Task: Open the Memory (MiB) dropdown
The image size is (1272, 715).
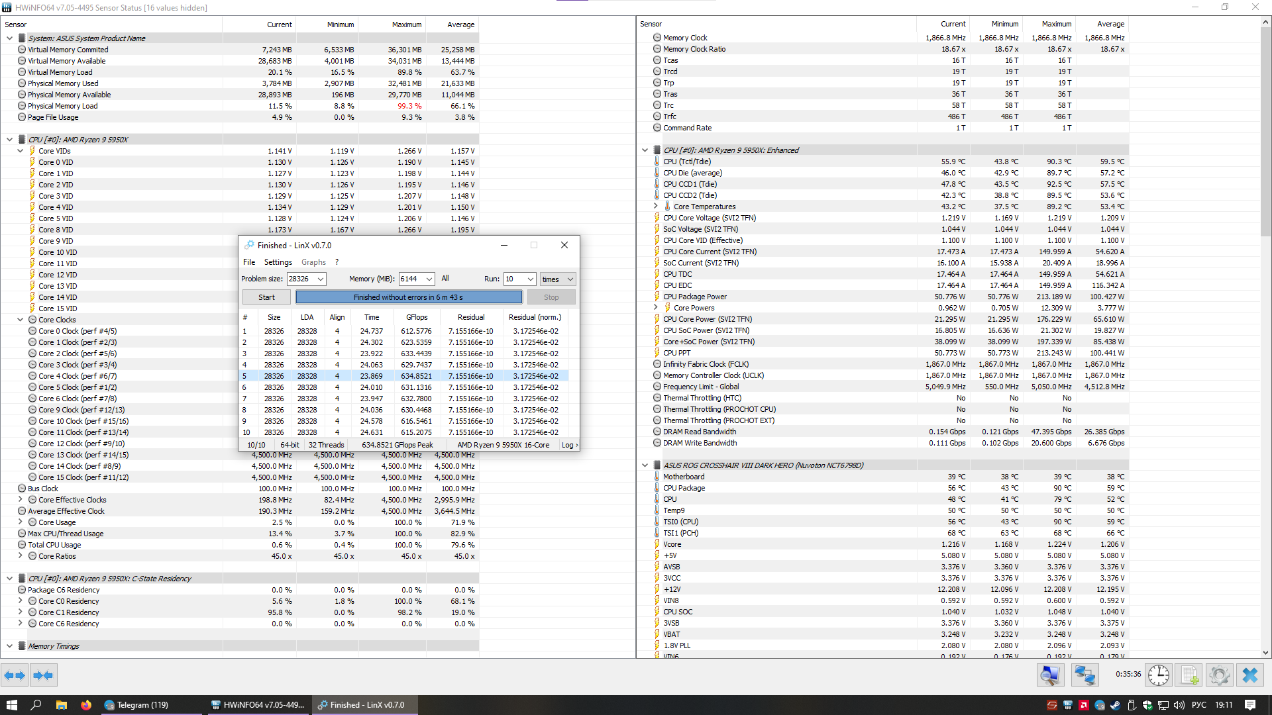Action: [429, 279]
